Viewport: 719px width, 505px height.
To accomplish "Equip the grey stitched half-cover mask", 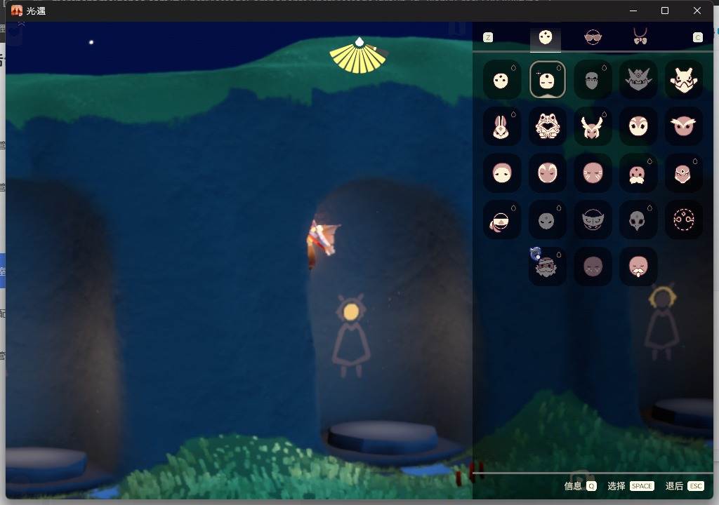I will coord(593,80).
